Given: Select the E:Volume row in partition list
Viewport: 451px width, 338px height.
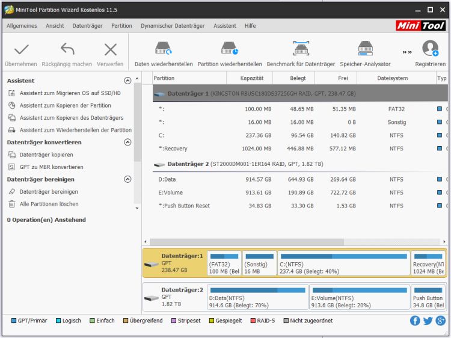Looking at the screenshot, I should click(x=300, y=192).
